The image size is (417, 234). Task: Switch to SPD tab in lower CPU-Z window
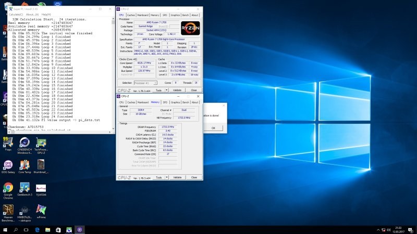pos(165,102)
